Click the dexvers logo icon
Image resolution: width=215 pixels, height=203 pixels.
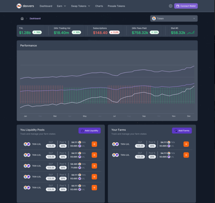coord(19,6)
